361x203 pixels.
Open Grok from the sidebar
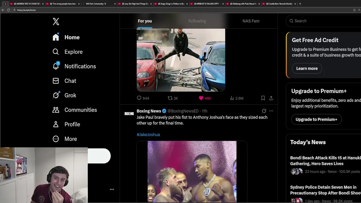click(x=64, y=95)
